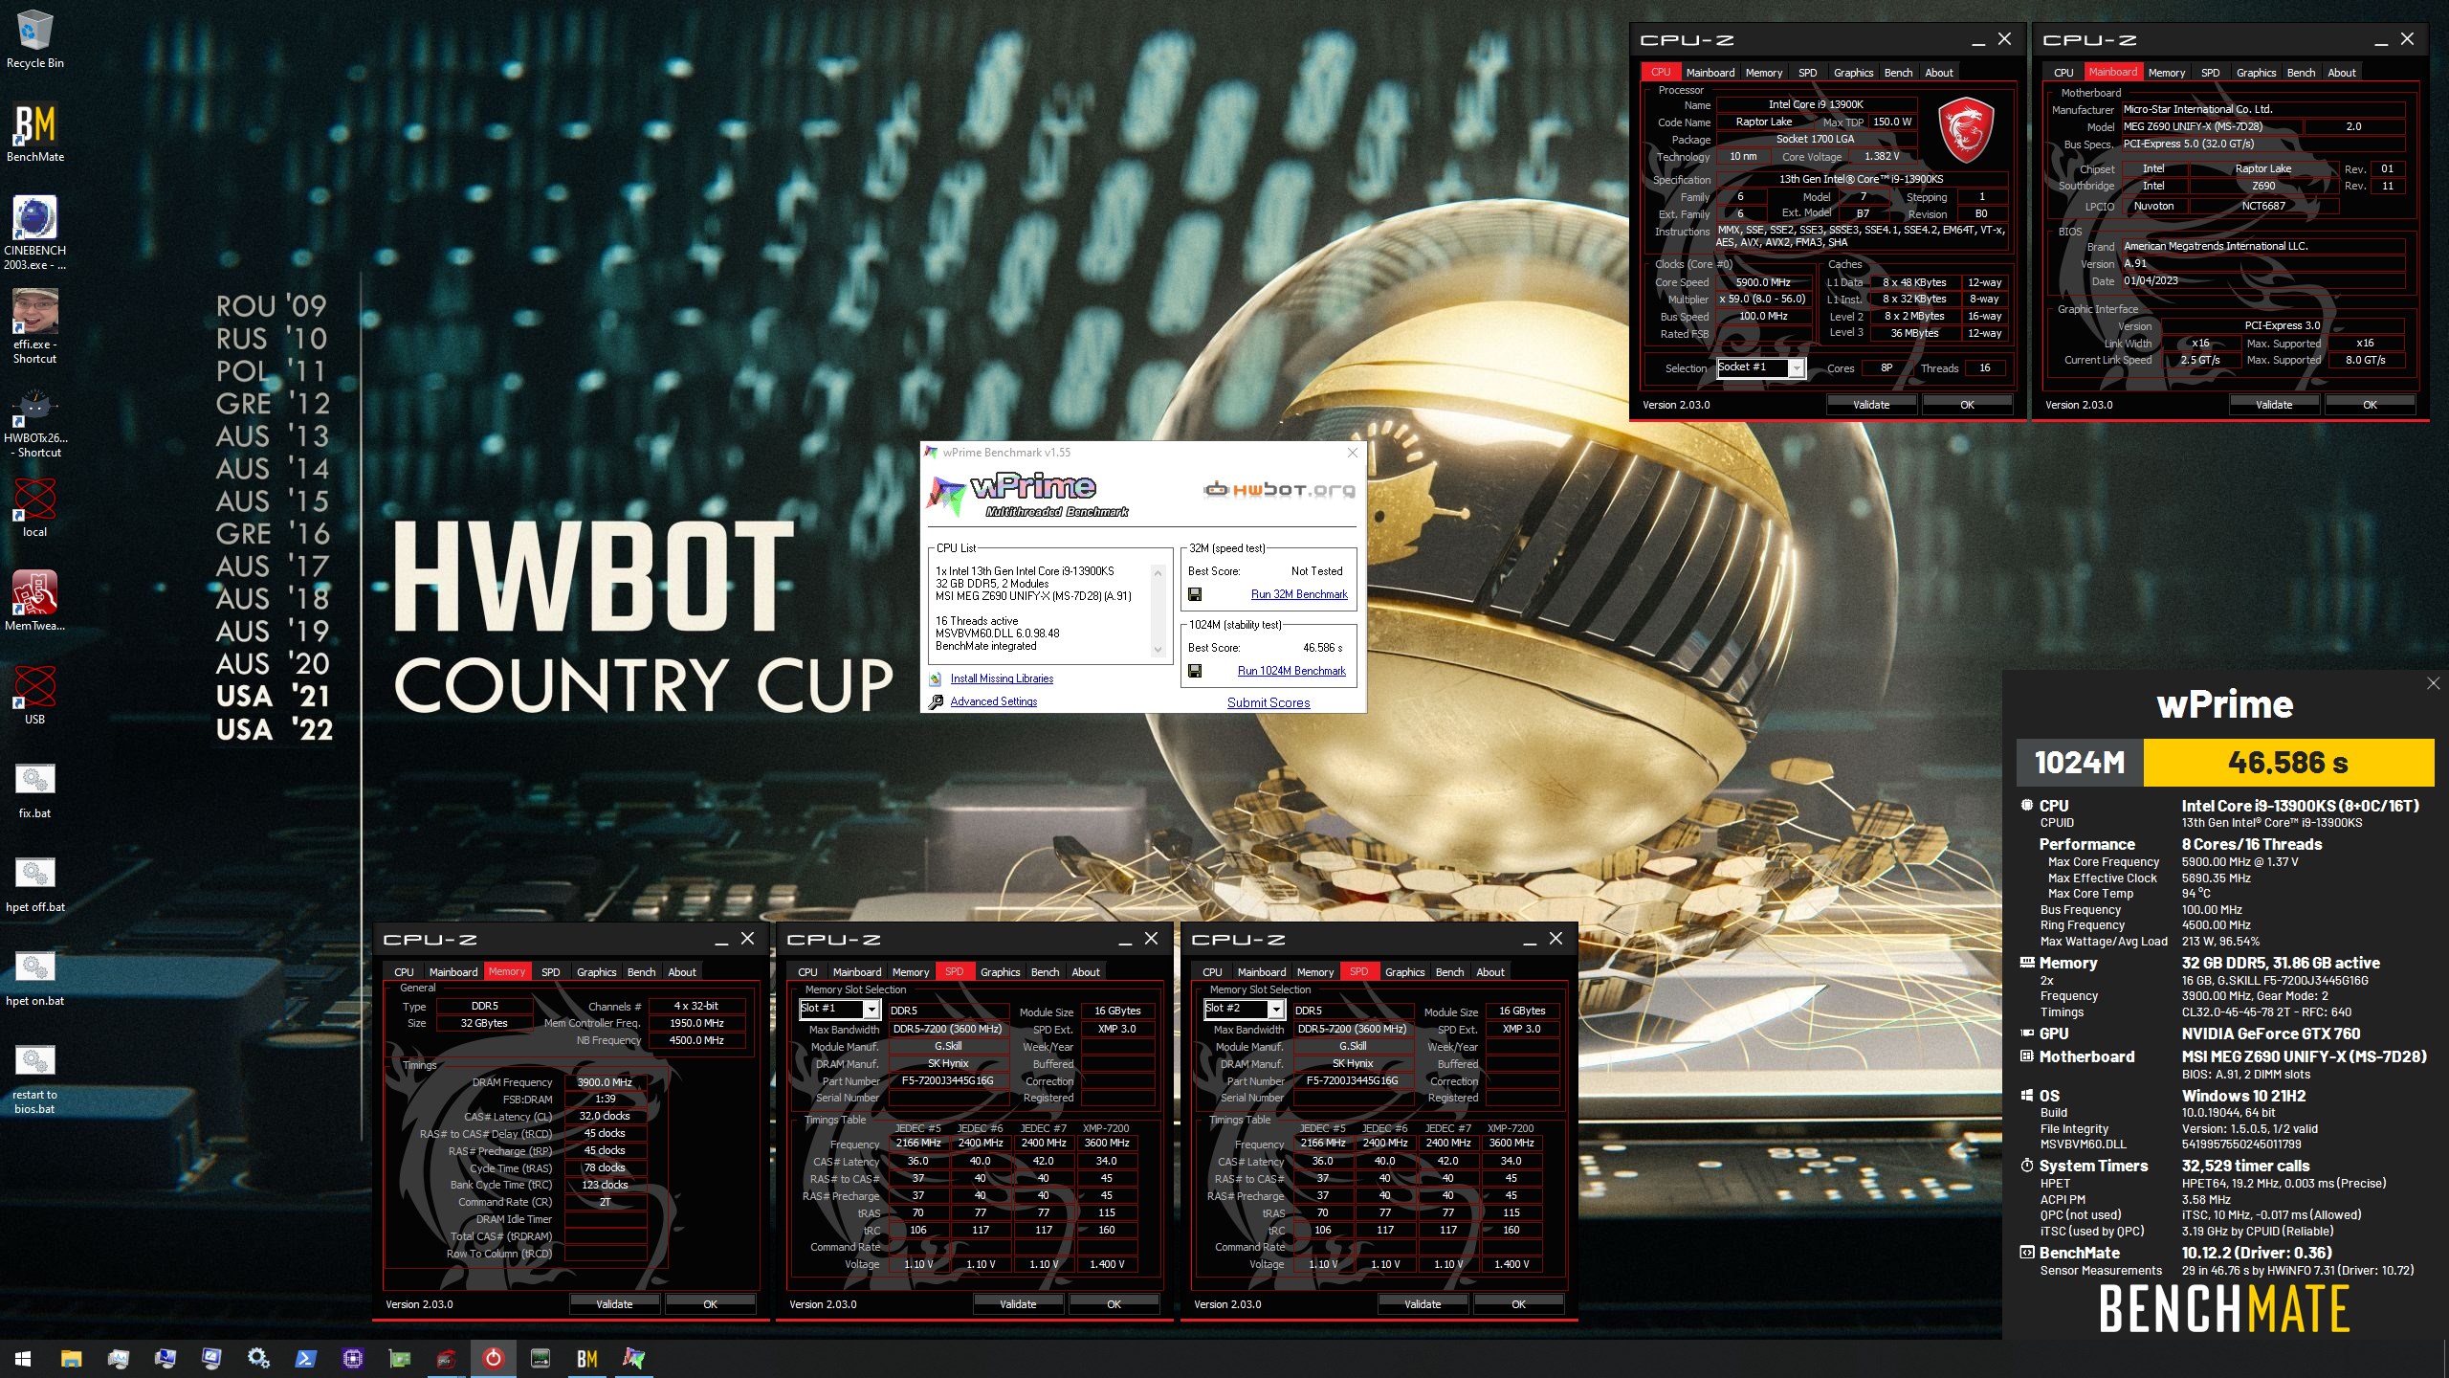Select the CPU tab in the CPU-Z Memory window
The image size is (2449, 1378).
(x=405, y=972)
